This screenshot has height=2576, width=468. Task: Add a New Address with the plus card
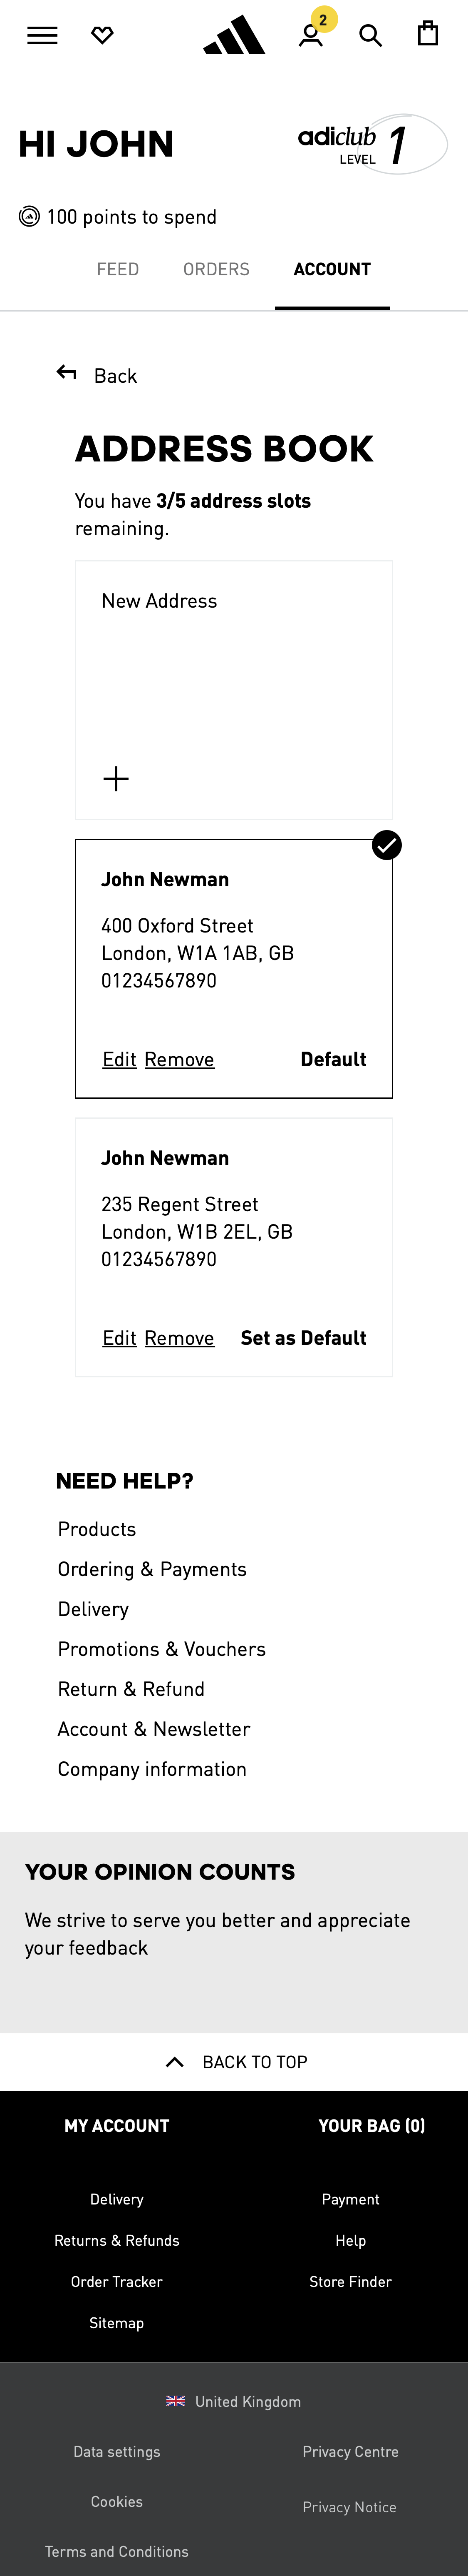tap(115, 778)
